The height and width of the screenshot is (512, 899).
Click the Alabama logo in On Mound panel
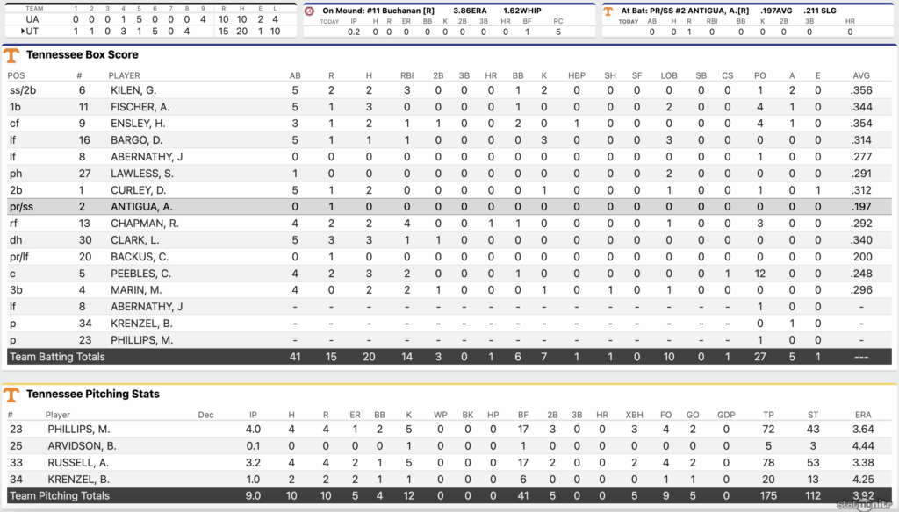[x=310, y=11]
